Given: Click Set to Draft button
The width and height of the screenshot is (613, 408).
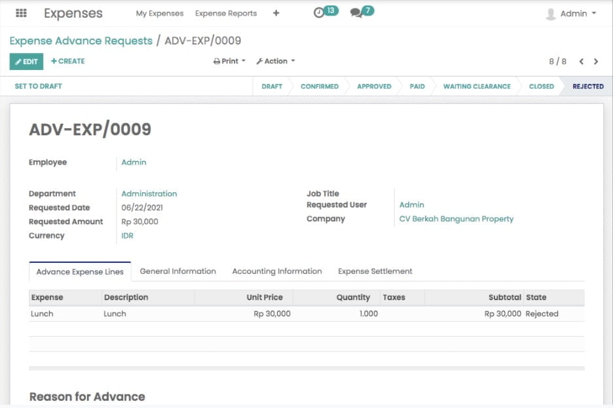Looking at the screenshot, I should [38, 86].
